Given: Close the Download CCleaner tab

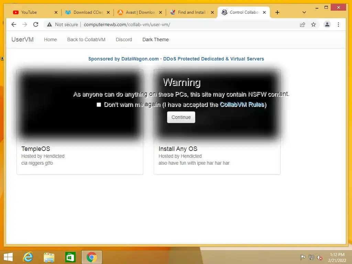Looking at the screenshot, I should (108, 12).
